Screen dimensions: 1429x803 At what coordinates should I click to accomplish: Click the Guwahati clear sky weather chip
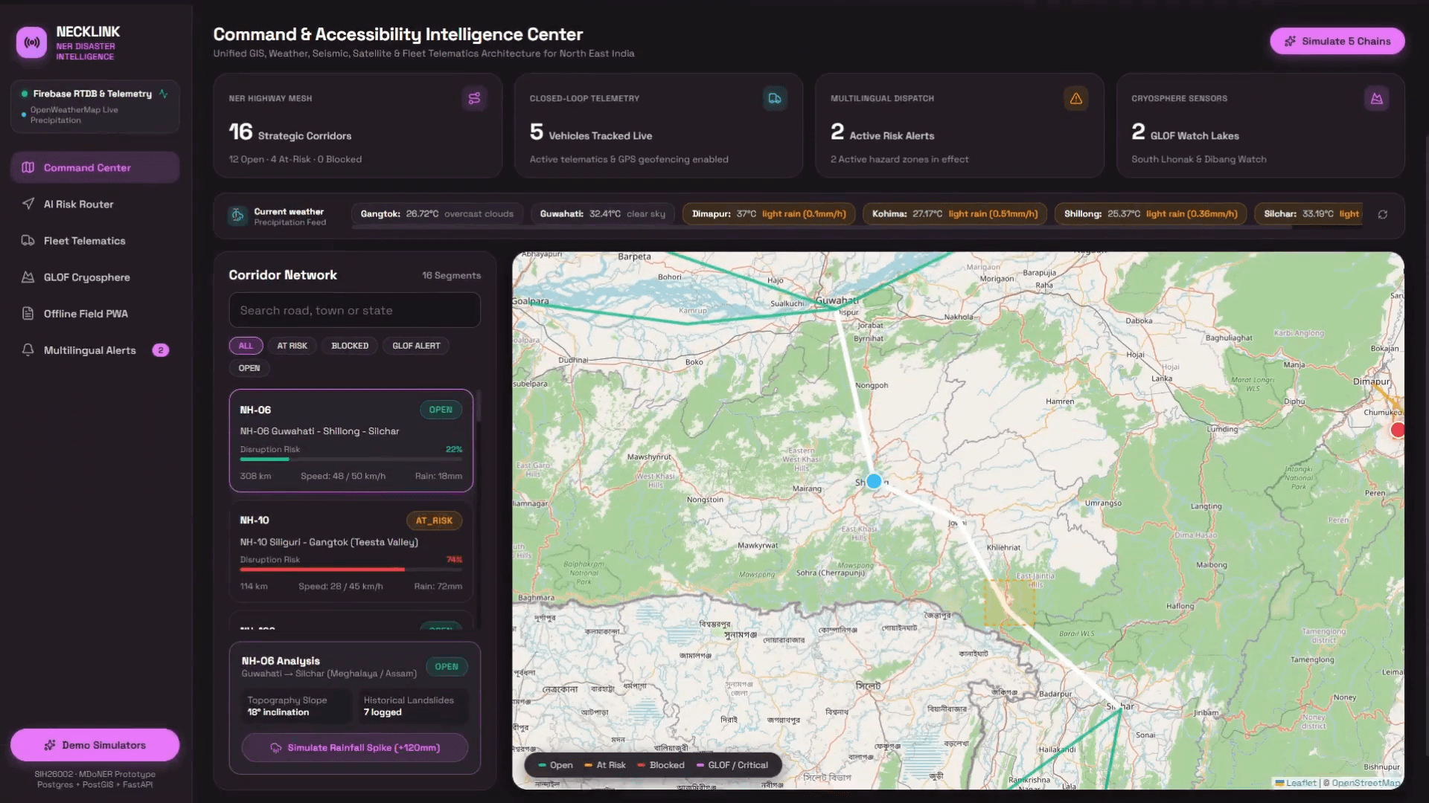[603, 214]
